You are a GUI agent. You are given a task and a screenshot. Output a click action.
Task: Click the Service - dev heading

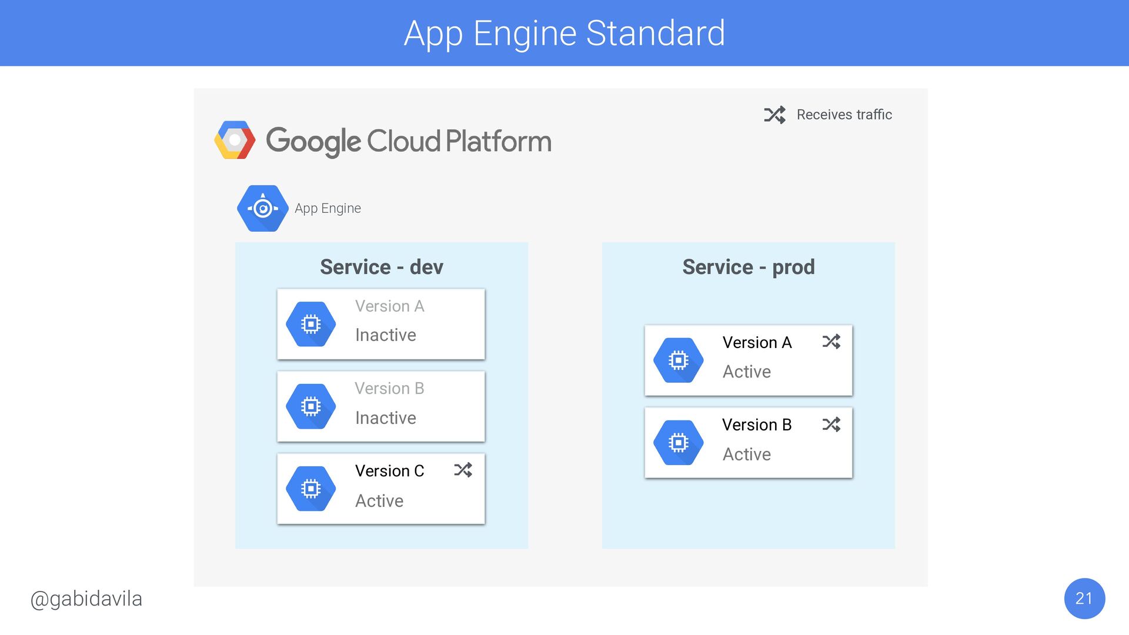point(382,267)
